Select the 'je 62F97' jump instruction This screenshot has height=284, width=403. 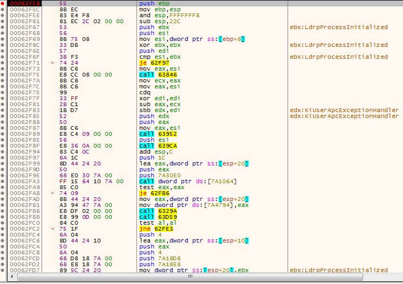coord(154,63)
